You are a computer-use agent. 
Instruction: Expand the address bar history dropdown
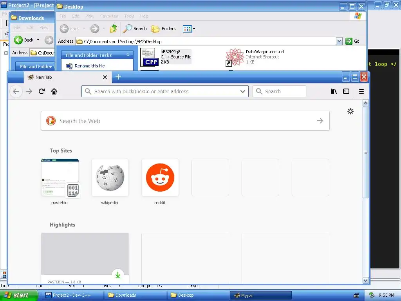coord(243,91)
